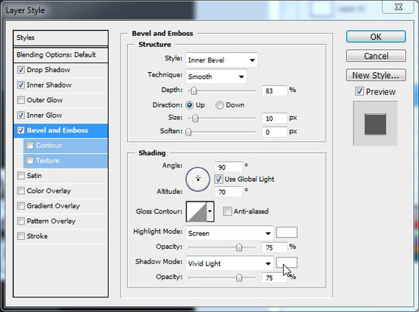Enable the Outer Glow checkbox
Screen dimensions: 419x312
coord(21,100)
